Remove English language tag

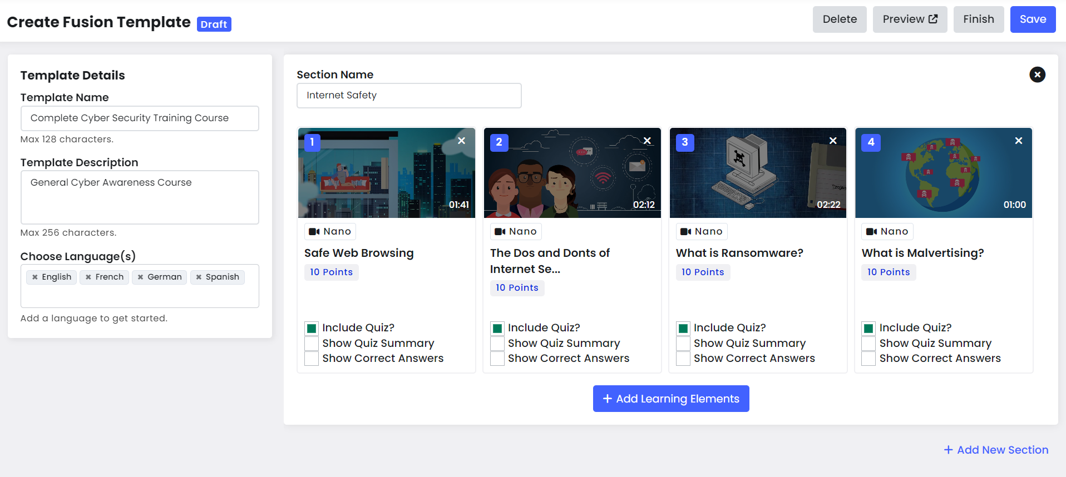[35, 277]
